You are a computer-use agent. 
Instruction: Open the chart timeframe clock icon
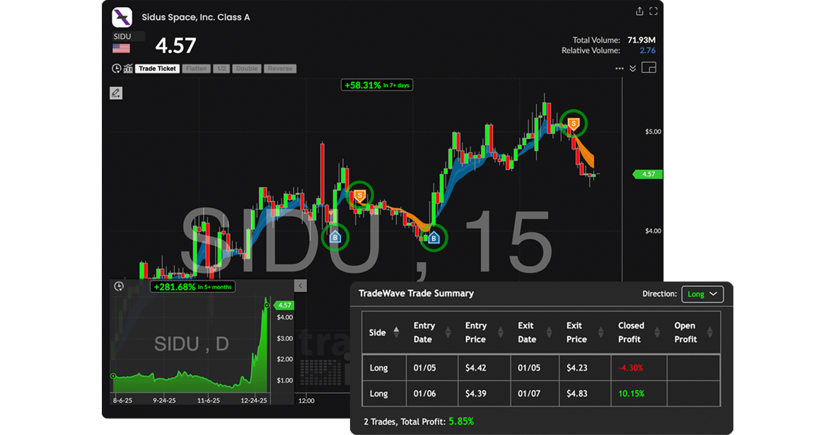coord(117,69)
